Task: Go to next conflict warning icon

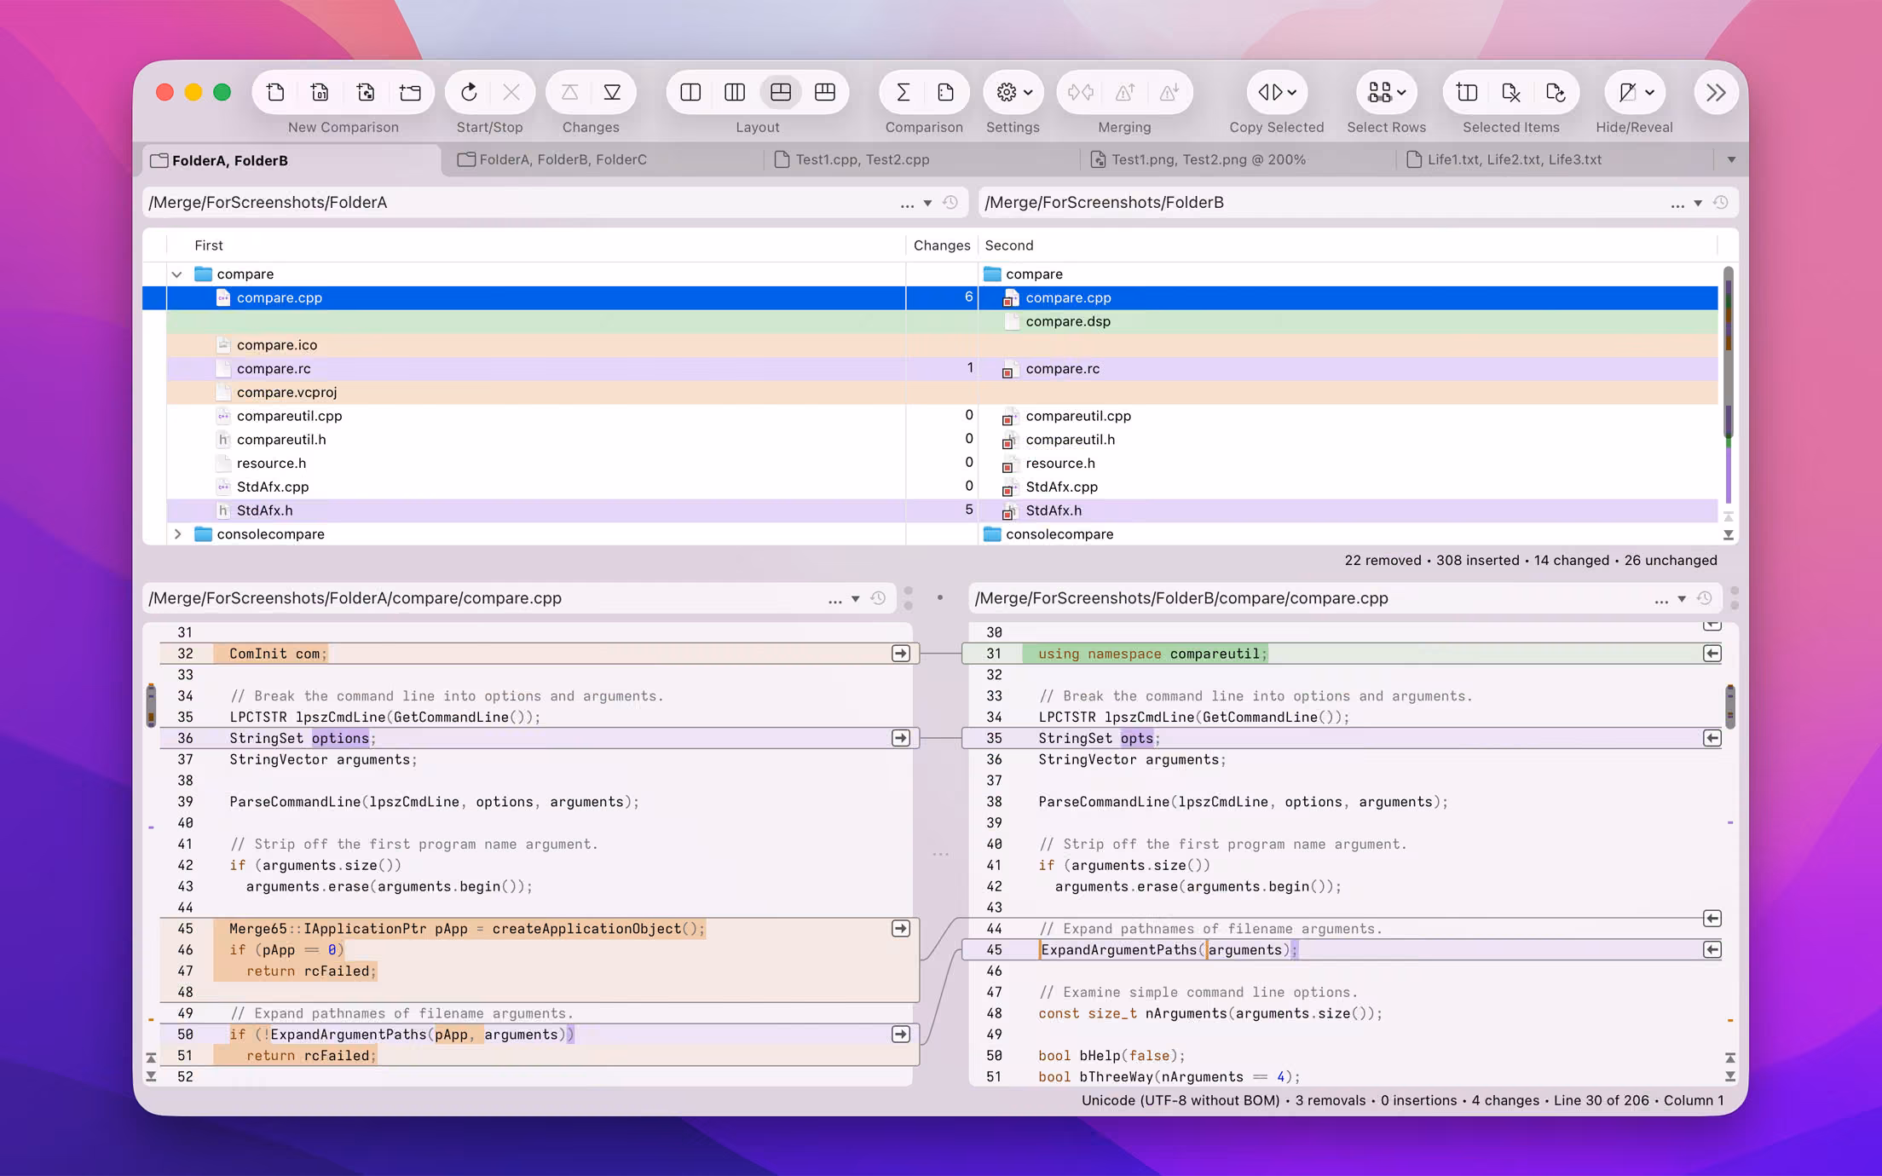Action: (1169, 92)
